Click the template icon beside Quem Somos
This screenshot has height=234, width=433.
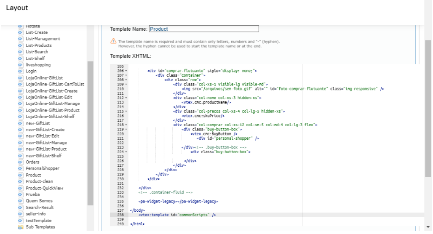click(21, 201)
